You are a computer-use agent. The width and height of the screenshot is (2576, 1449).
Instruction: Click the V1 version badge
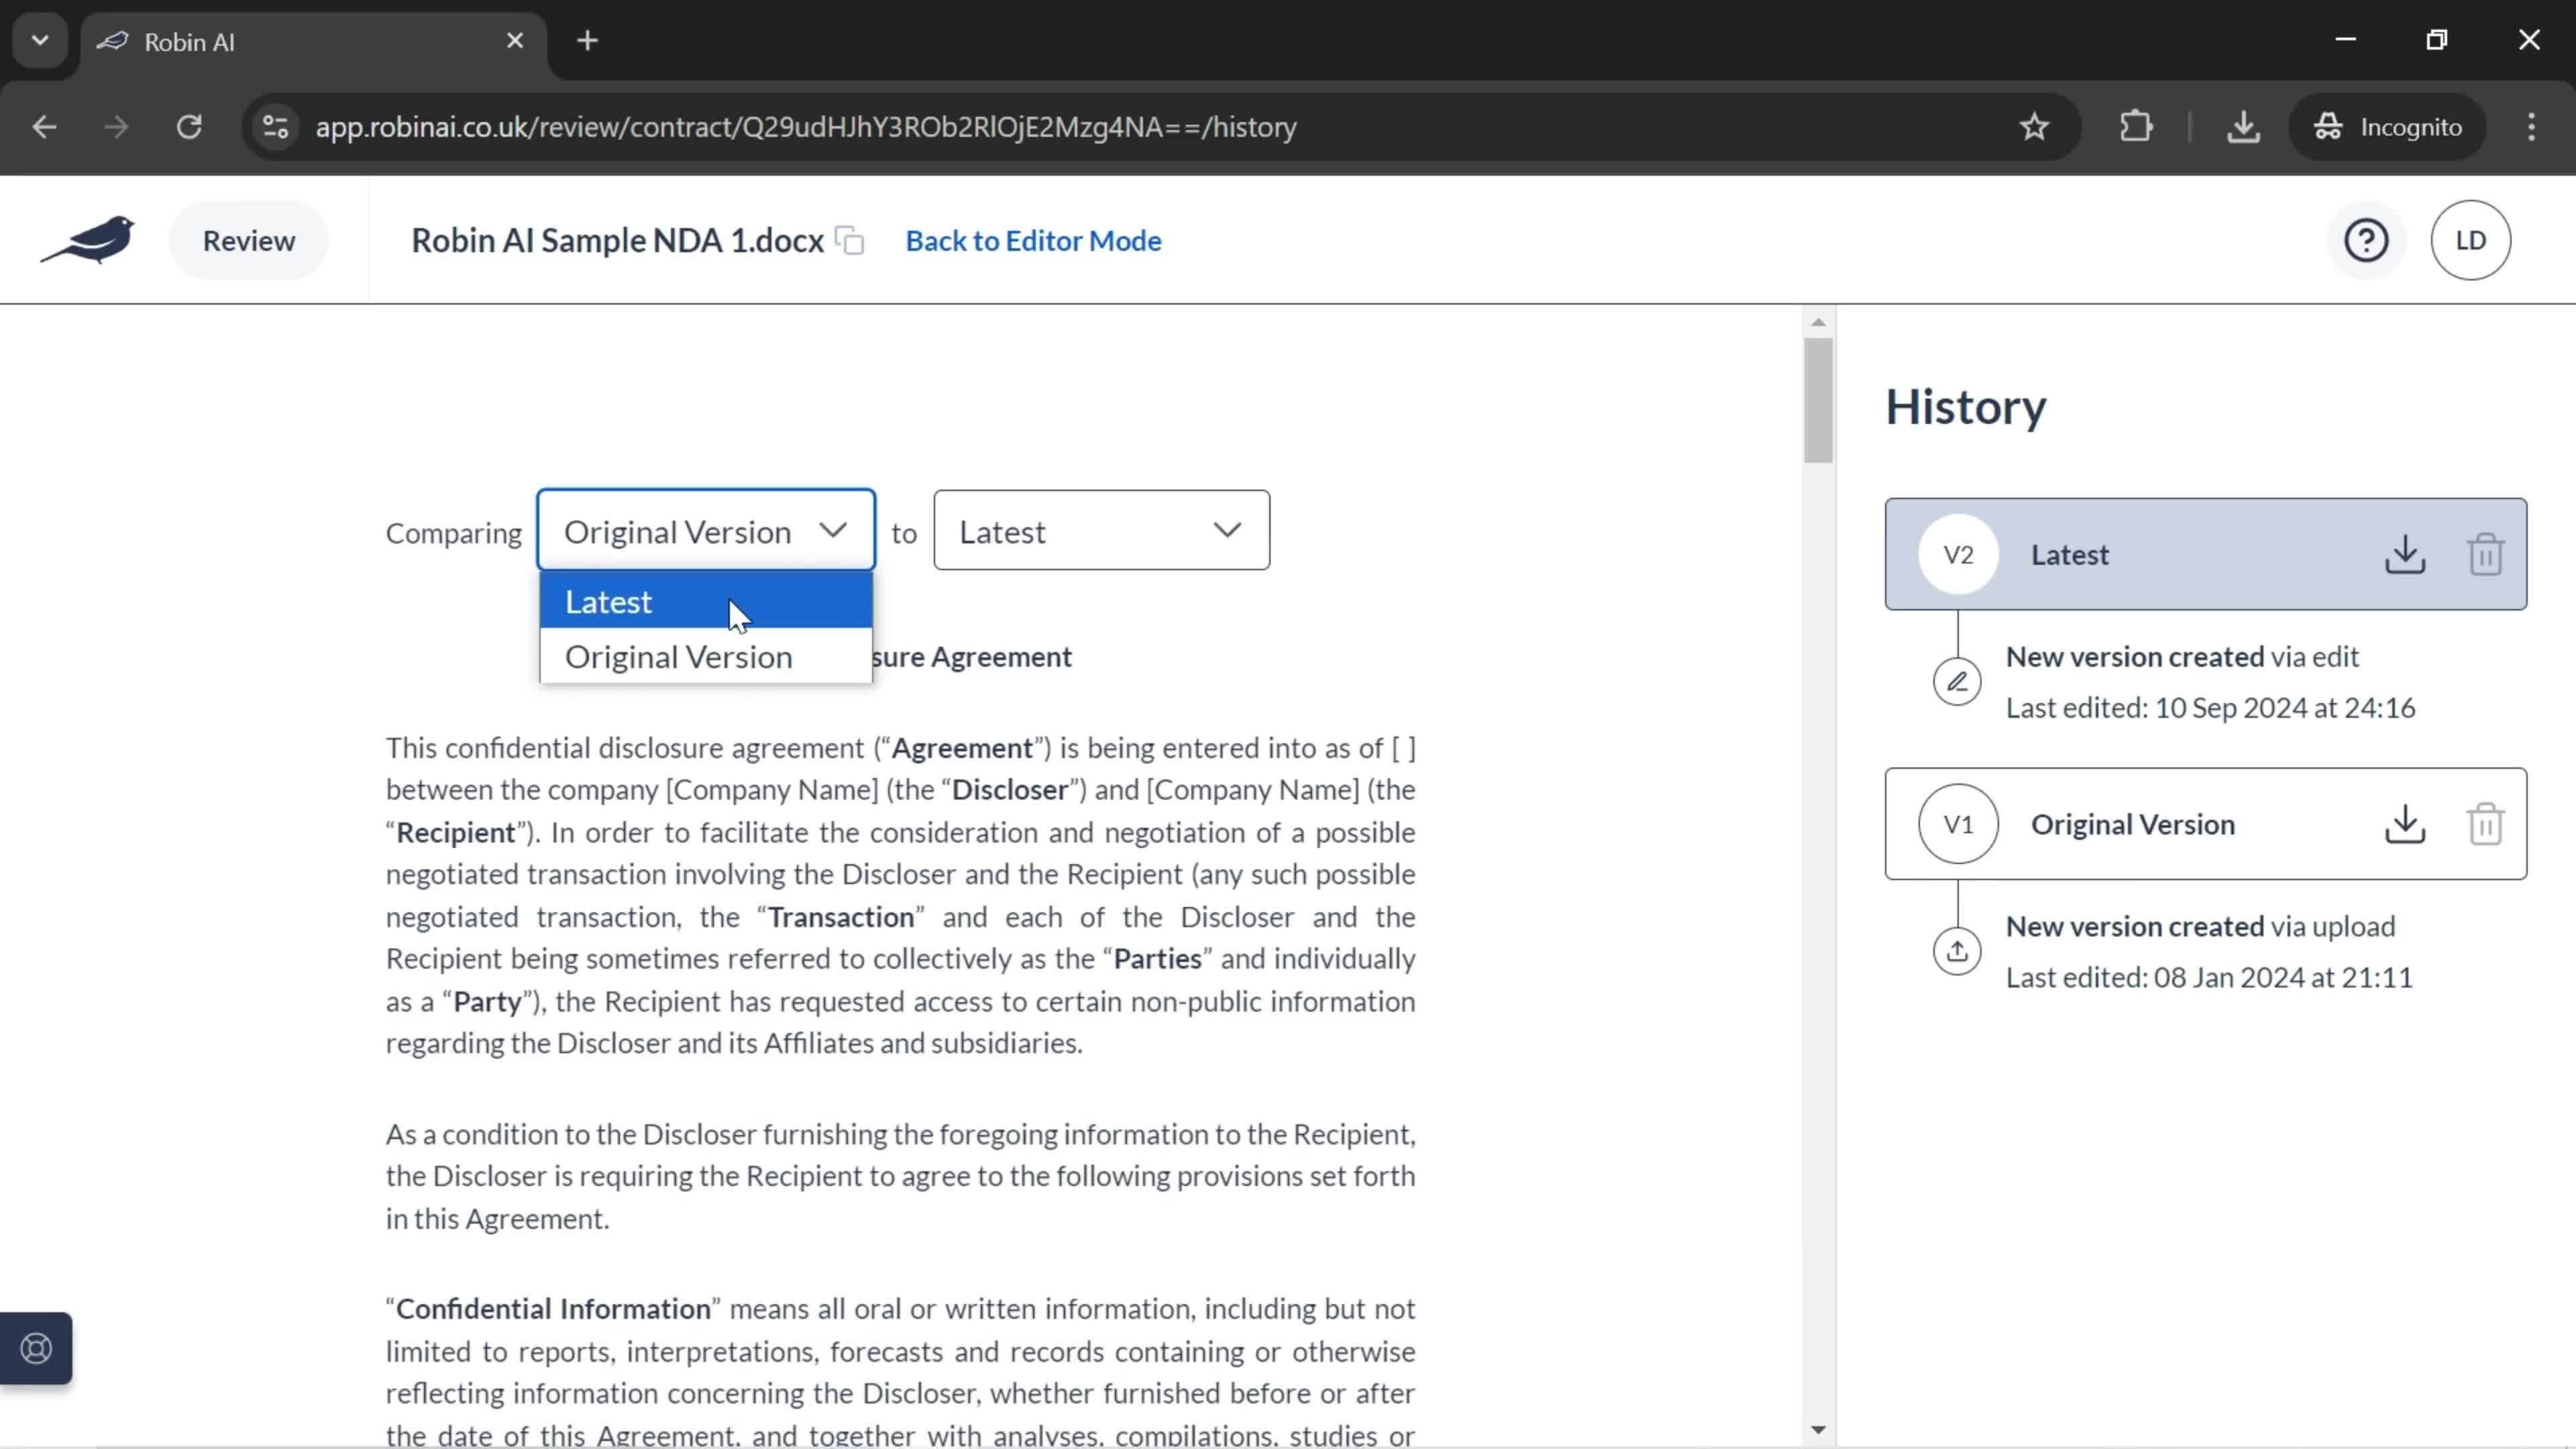pyautogui.click(x=1958, y=824)
